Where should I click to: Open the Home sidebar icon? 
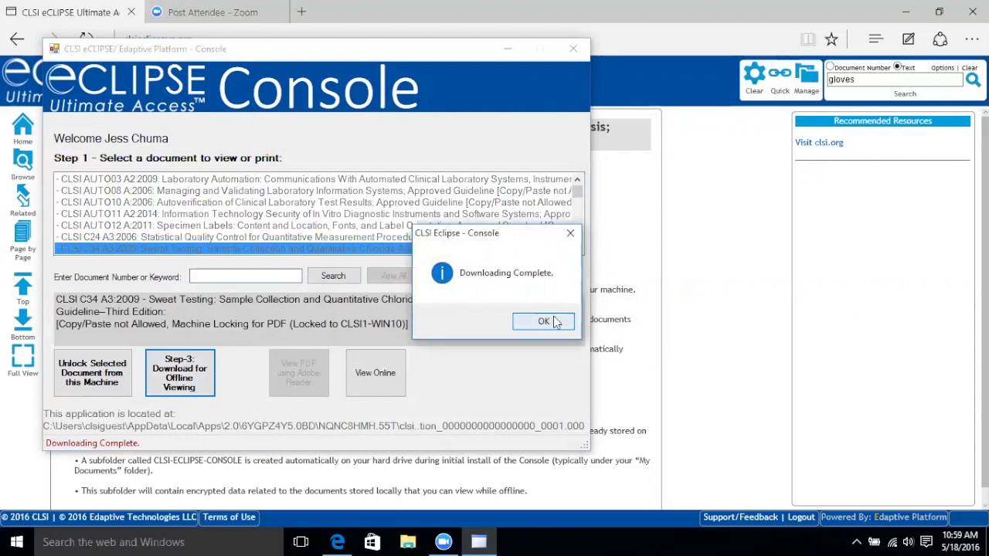point(22,128)
